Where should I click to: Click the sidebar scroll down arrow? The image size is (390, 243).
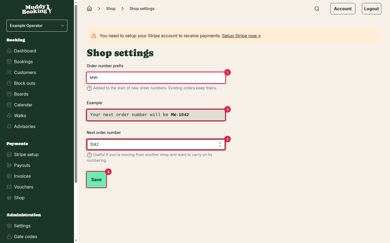(x=76, y=240)
